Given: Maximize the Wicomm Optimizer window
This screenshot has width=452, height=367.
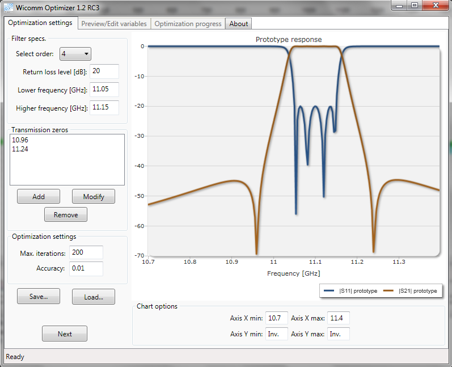Looking at the screenshot, I should pyautogui.click(x=415, y=6).
